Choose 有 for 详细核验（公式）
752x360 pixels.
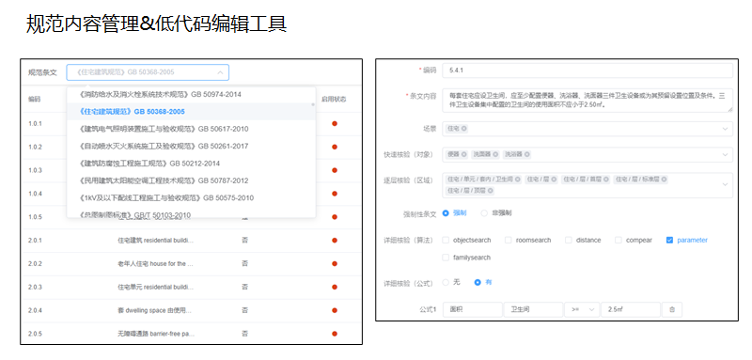(x=478, y=282)
